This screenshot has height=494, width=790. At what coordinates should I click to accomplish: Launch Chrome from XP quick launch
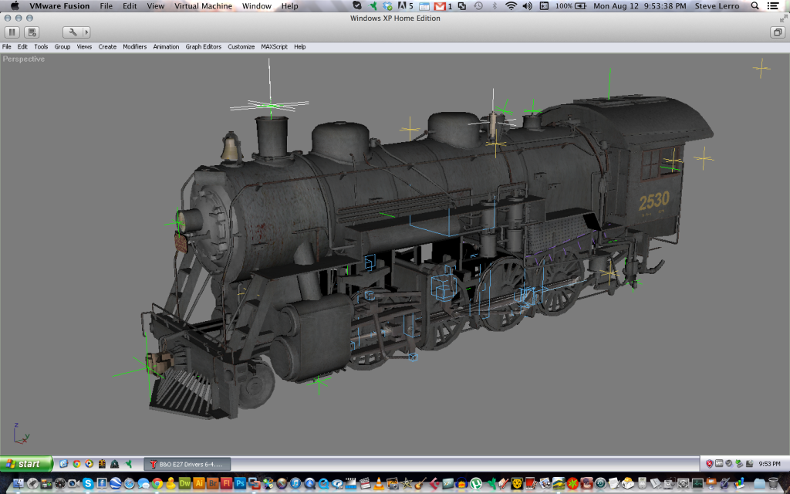pyautogui.click(x=76, y=464)
